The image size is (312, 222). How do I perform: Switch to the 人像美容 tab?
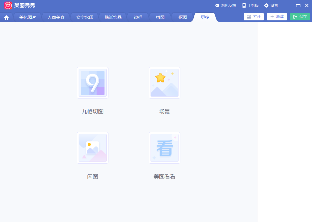click(56, 17)
